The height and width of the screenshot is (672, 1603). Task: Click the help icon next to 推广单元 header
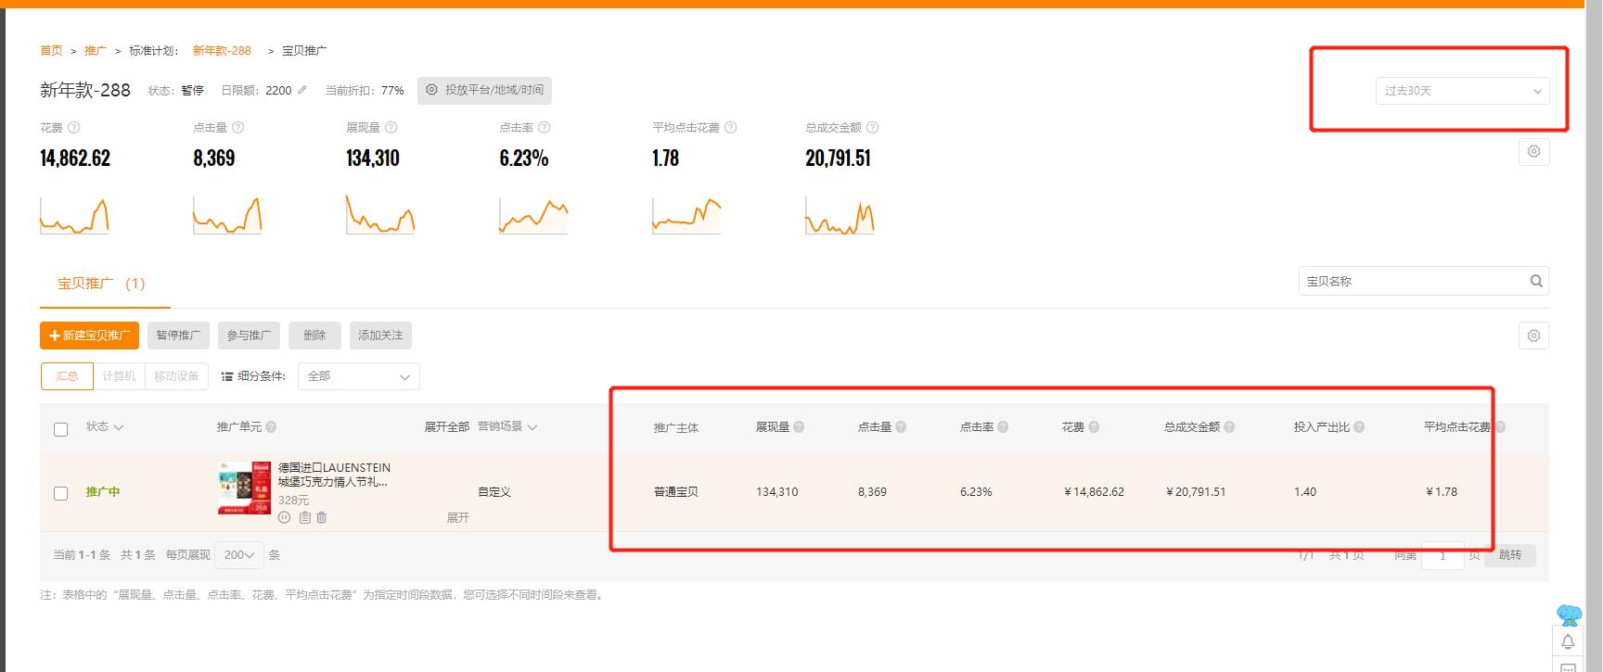pos(271,427)
